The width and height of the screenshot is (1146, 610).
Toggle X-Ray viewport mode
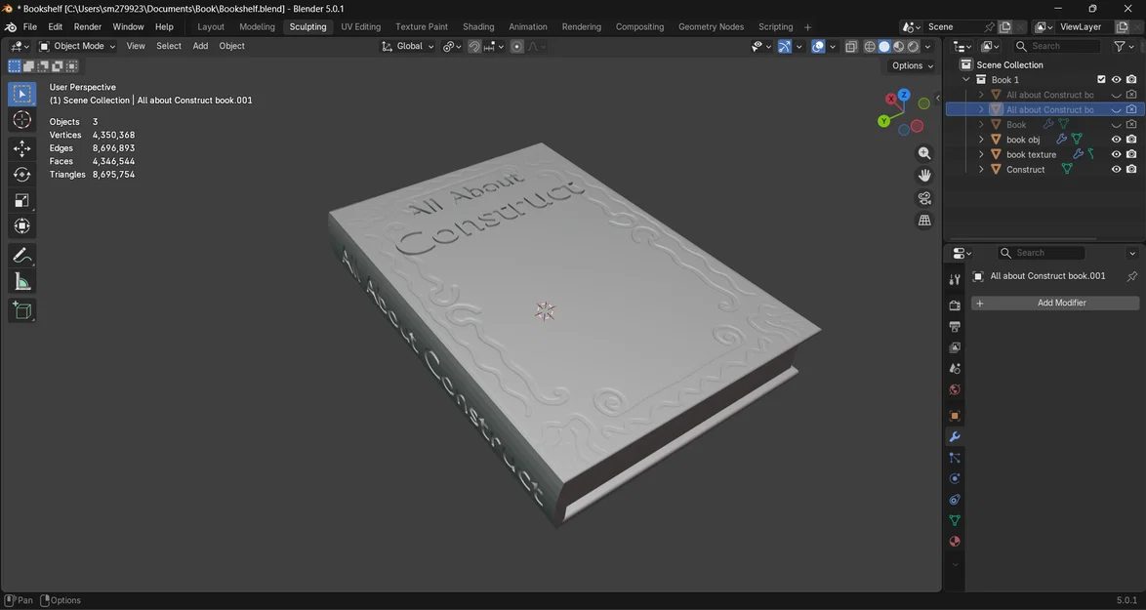click(851, 46)
